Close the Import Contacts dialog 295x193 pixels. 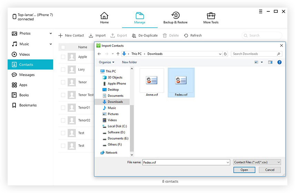[281, 45]
